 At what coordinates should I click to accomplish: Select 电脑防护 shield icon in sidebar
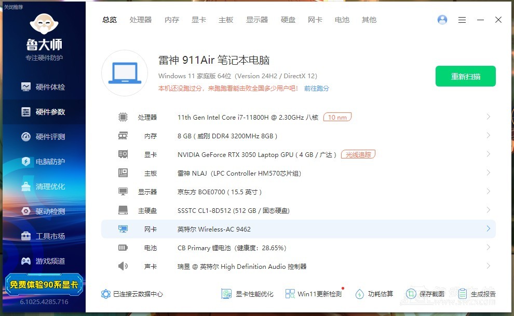coord(26,162)
